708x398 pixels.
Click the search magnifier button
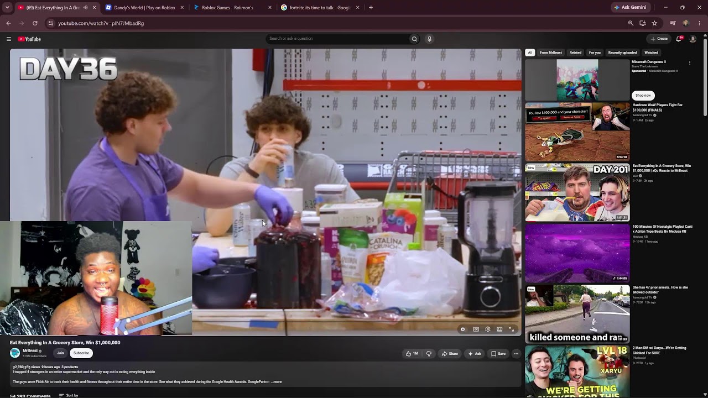(414, 39)
